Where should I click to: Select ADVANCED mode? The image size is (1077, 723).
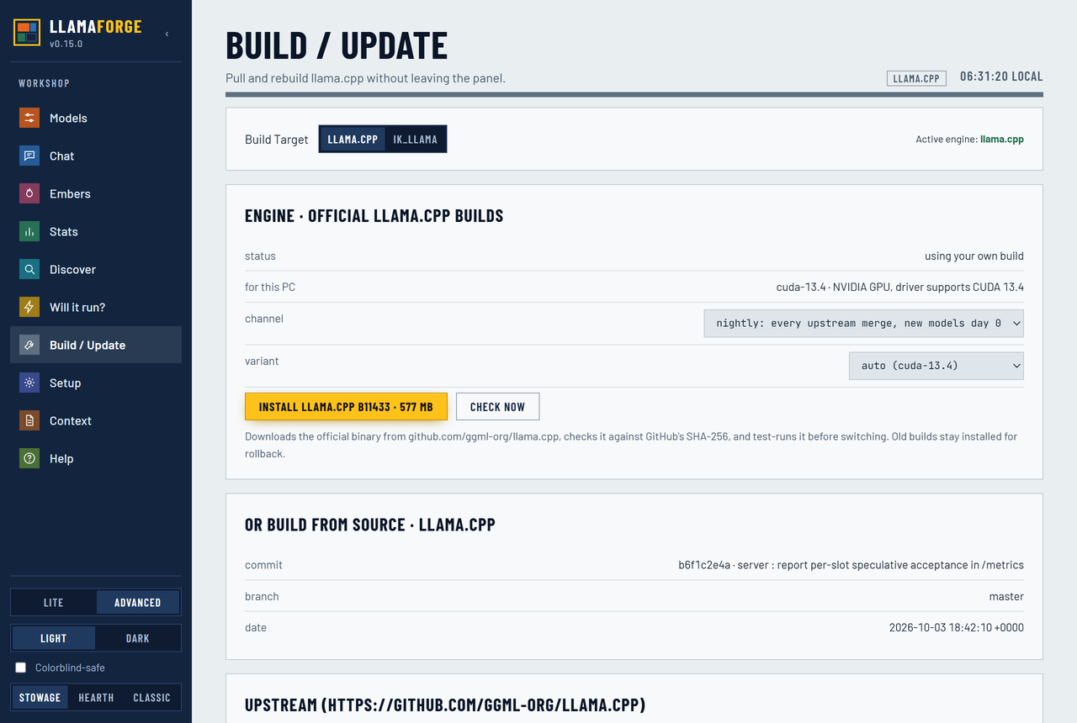click(x=137, y=603)
